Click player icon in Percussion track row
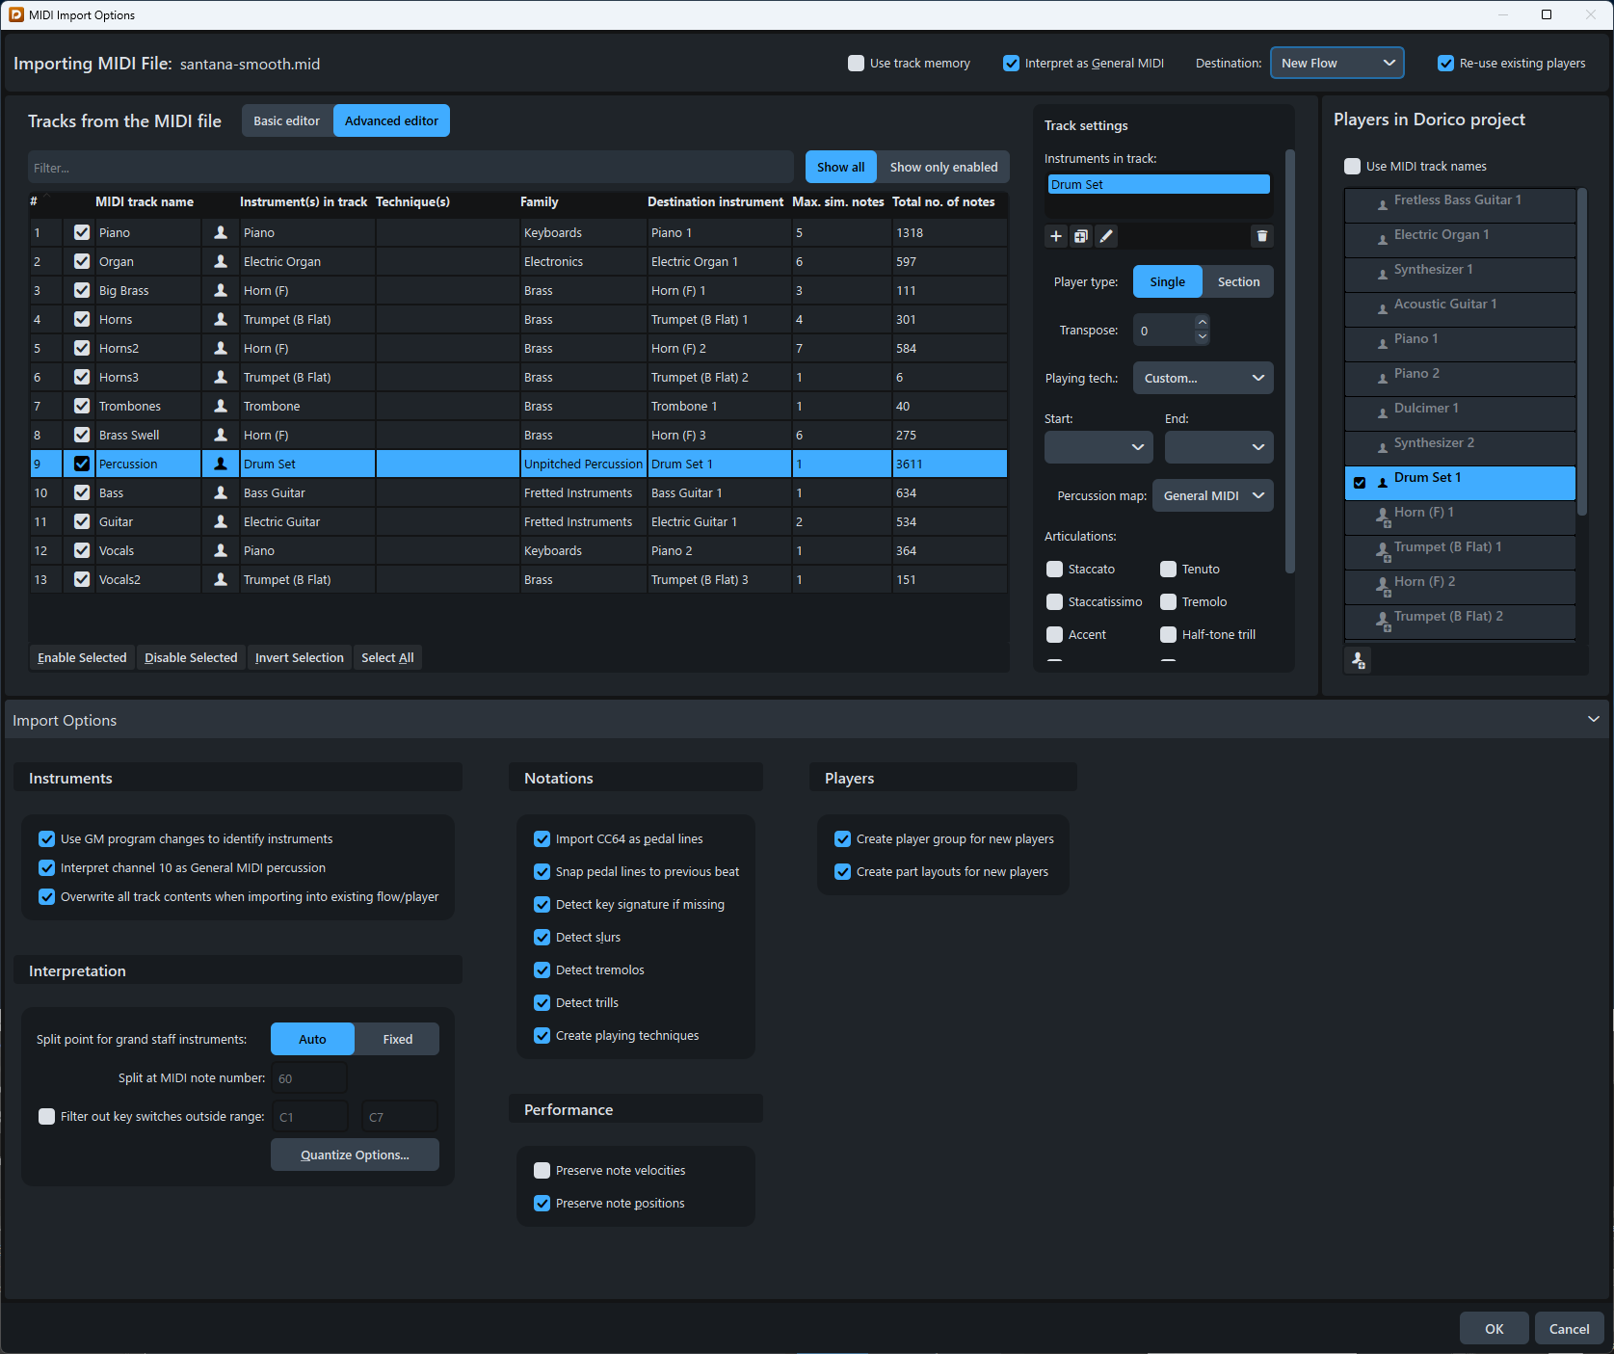 point(221,464)
